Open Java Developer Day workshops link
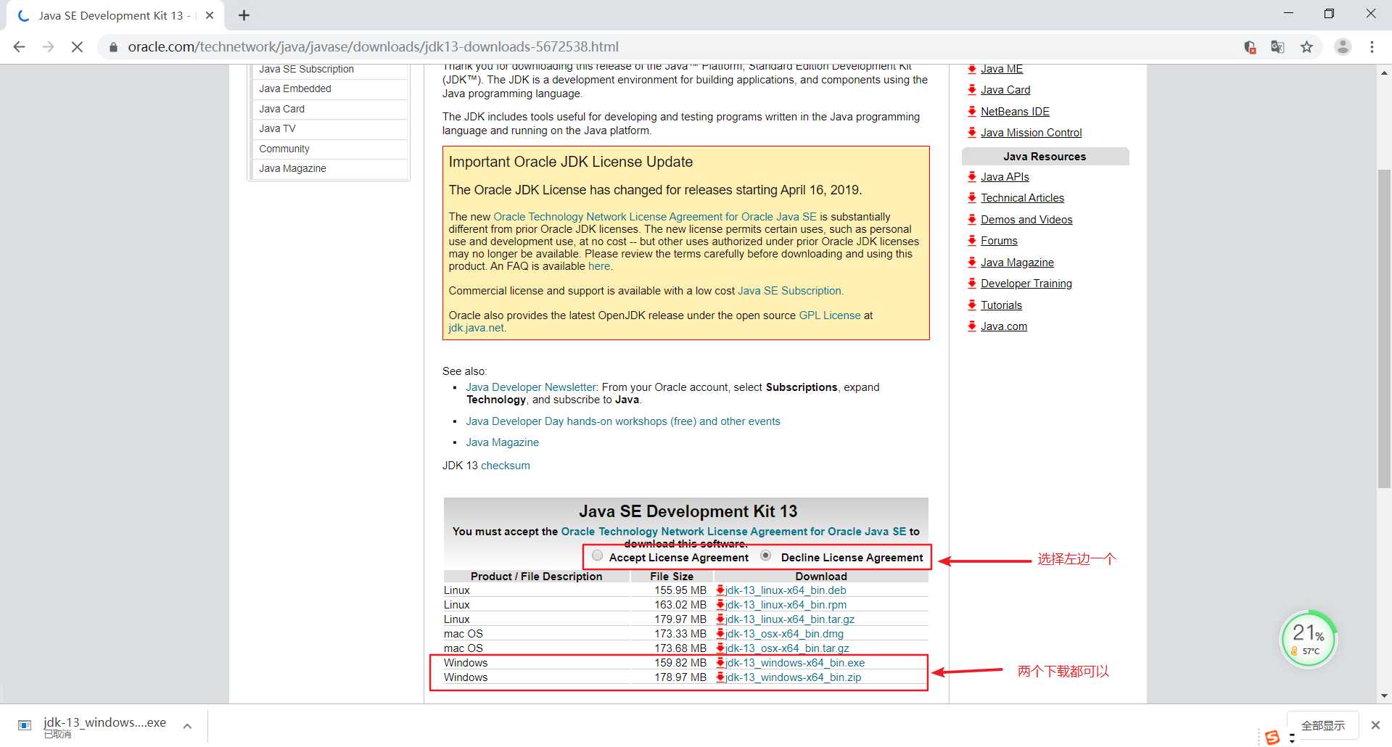Image resolution: width=1392 pixels, height=747 pixels. click(623, 421)
